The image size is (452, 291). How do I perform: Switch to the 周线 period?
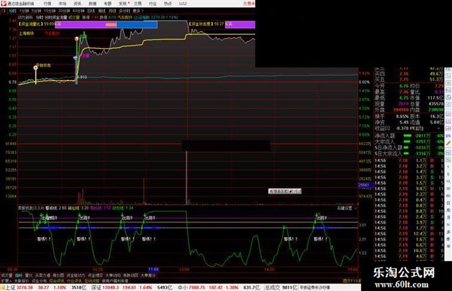pyautogui.click(x=102, y=11)
